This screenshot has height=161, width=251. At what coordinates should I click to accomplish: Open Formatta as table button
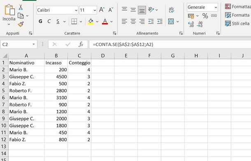tap(238, 15)
